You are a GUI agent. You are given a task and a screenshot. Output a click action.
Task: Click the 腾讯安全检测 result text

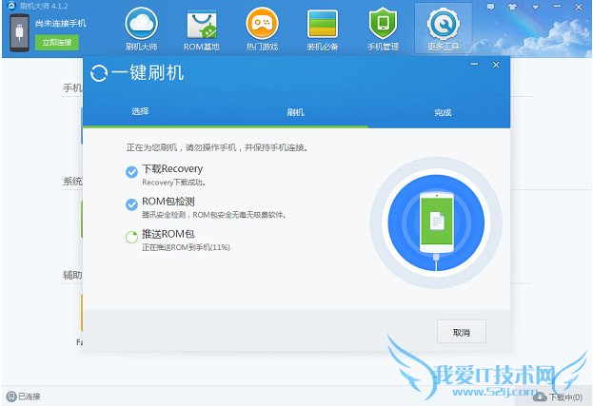(214, 215)
